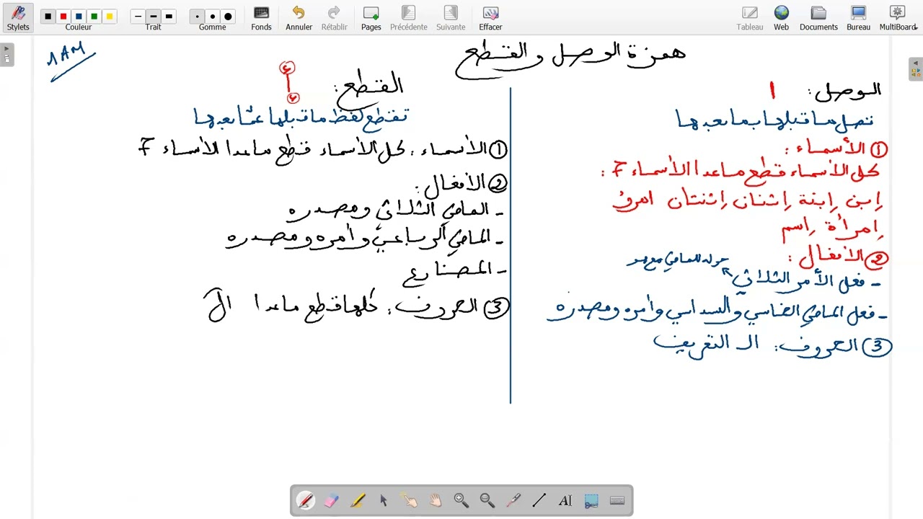Screen dimensions: 923x519
Task: Select the Zoom out magnifier tool
Action: 487,500
